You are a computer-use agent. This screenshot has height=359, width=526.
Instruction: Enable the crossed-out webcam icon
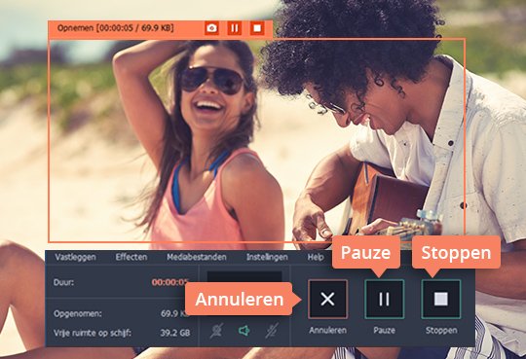(216, 331)
